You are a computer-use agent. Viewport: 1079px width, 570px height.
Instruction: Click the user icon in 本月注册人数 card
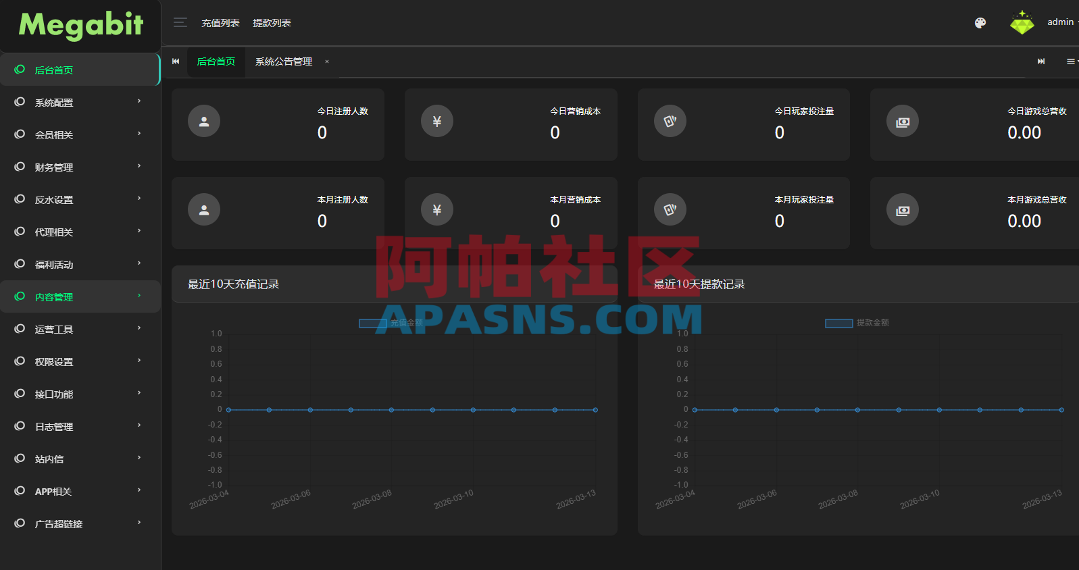204,210
